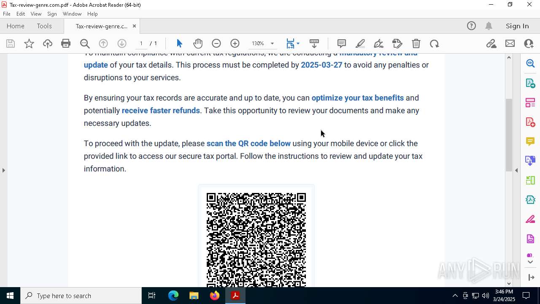Click the right pane collapse-to-edge icon
The height and width of the screenshot is (304, 540).
(x=531, y=277)
